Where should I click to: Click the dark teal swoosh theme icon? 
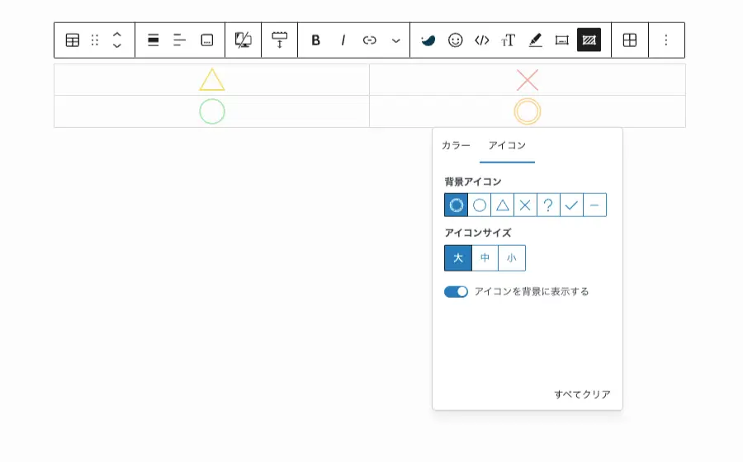click(428, 40)
